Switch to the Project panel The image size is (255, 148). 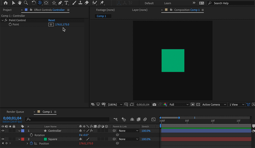(8, 10)
